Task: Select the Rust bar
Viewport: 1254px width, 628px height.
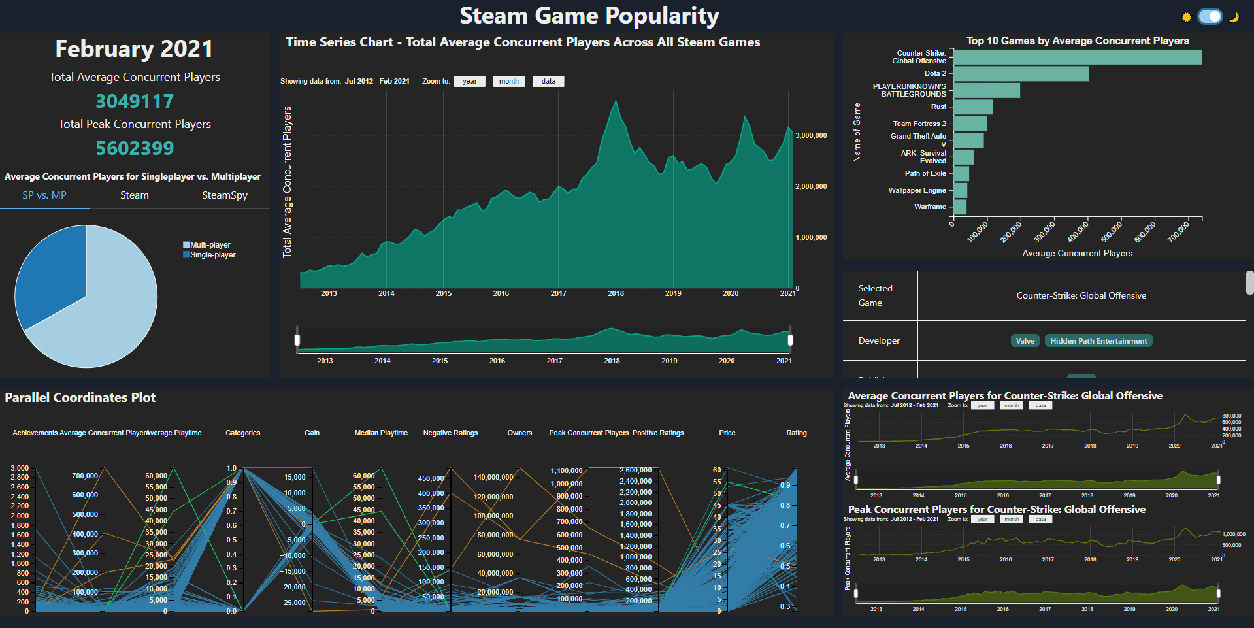Action: pyautogui.click(x=973, y=107)
